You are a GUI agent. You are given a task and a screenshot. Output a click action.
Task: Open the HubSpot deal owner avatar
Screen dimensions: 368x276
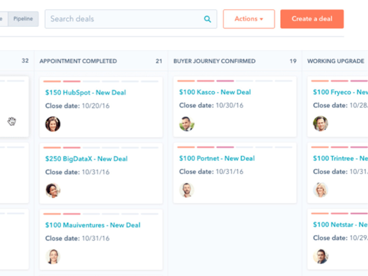[53, 124]
